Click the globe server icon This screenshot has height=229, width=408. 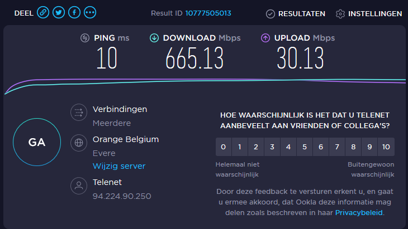78,143
